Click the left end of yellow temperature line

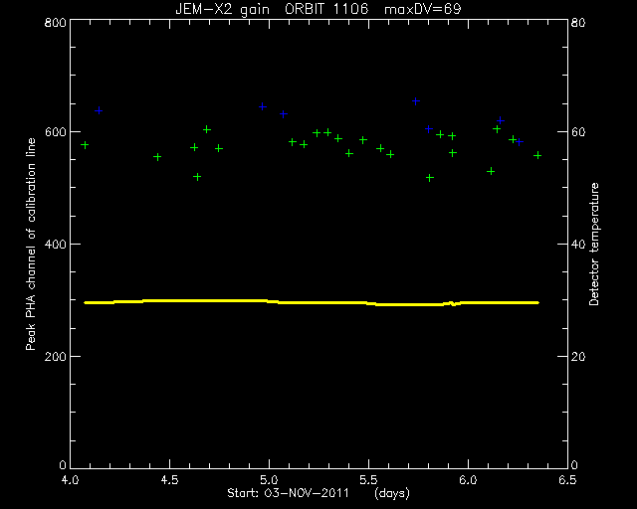coord(86,302)
